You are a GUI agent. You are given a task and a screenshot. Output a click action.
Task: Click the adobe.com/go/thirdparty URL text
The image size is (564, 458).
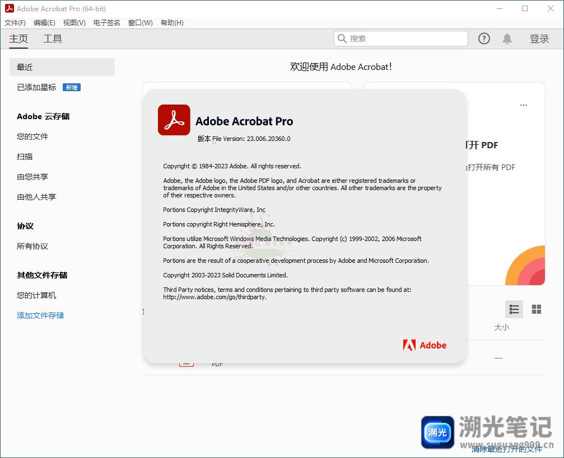pyautogui.click(x=215, y=297)
